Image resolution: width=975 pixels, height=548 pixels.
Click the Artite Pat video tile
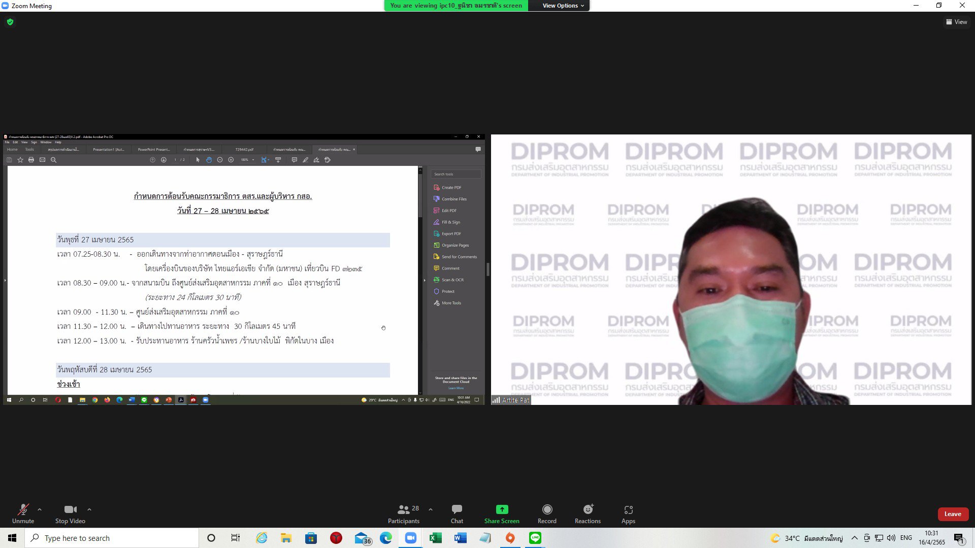tap(731, 269)
